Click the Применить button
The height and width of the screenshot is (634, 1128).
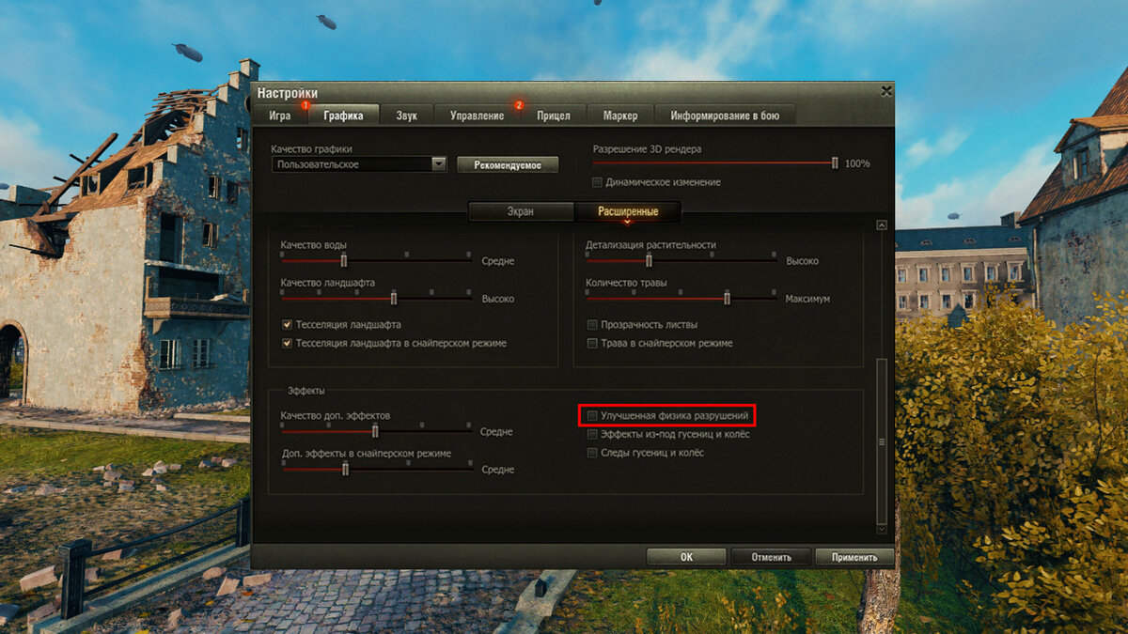coord(854,557)
